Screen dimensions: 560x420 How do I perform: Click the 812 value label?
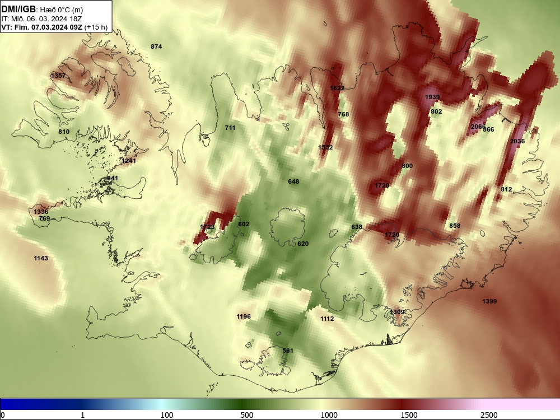point(506,189)
